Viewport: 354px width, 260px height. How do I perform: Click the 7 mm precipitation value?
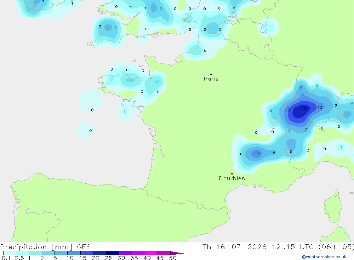tap(306, 129)
